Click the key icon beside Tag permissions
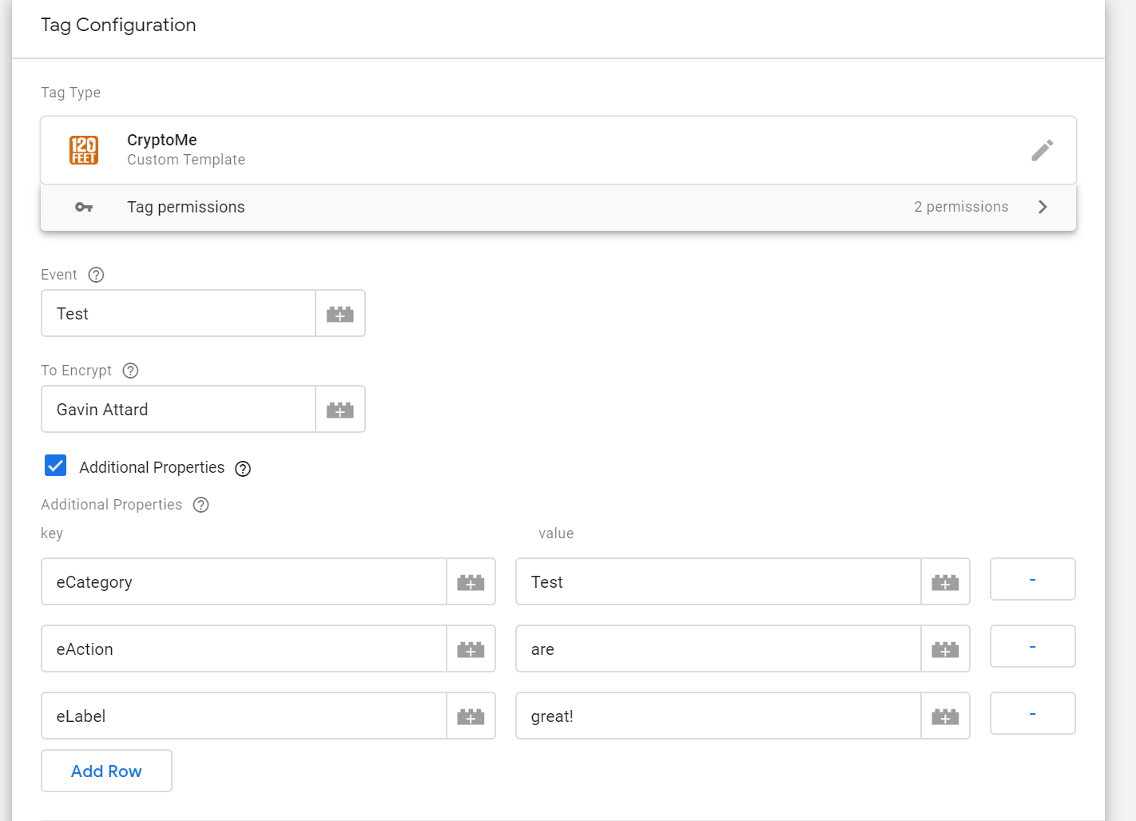This screenshot has width=1136, height=821. pyautogui.click(x=84, y=207)
